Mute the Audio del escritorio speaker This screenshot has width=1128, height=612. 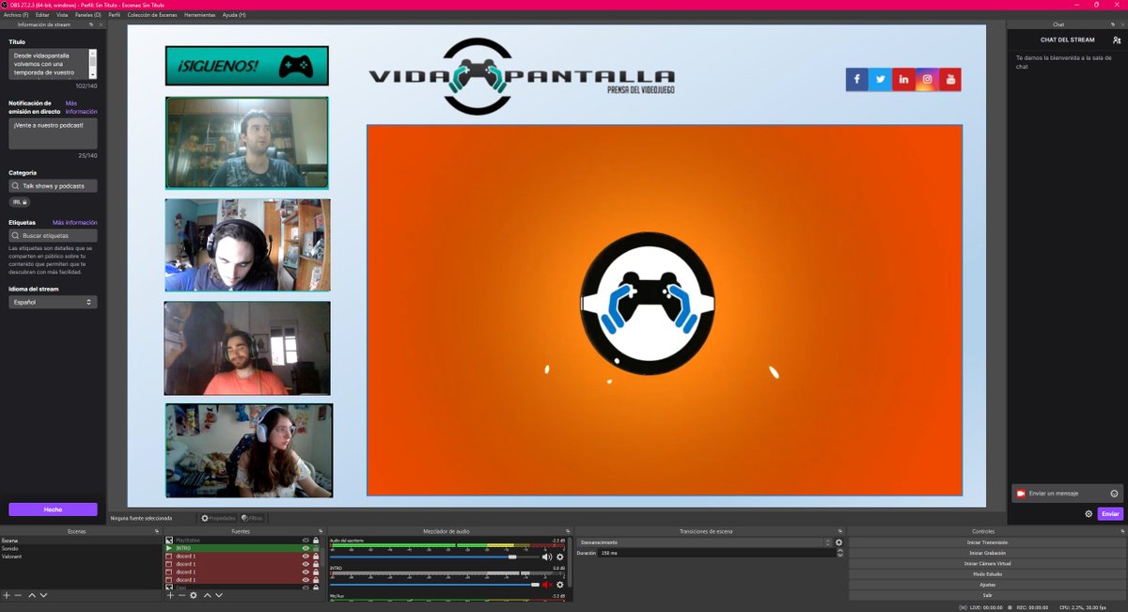coord(547,557)
